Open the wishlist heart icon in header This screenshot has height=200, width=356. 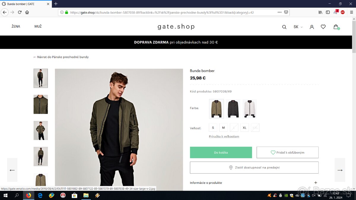click(323, 27)
